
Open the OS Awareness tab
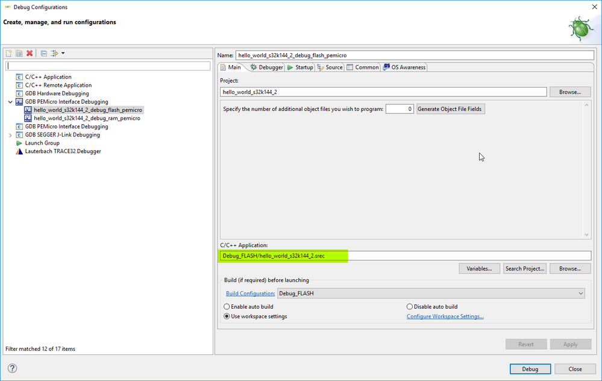404,67
